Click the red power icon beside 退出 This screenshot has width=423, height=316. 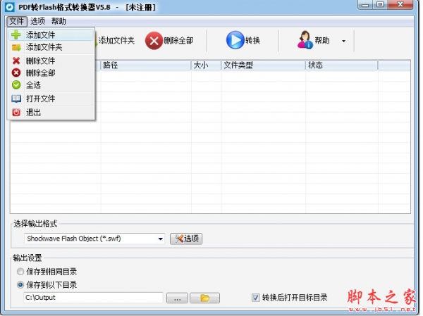coord(16,112)
